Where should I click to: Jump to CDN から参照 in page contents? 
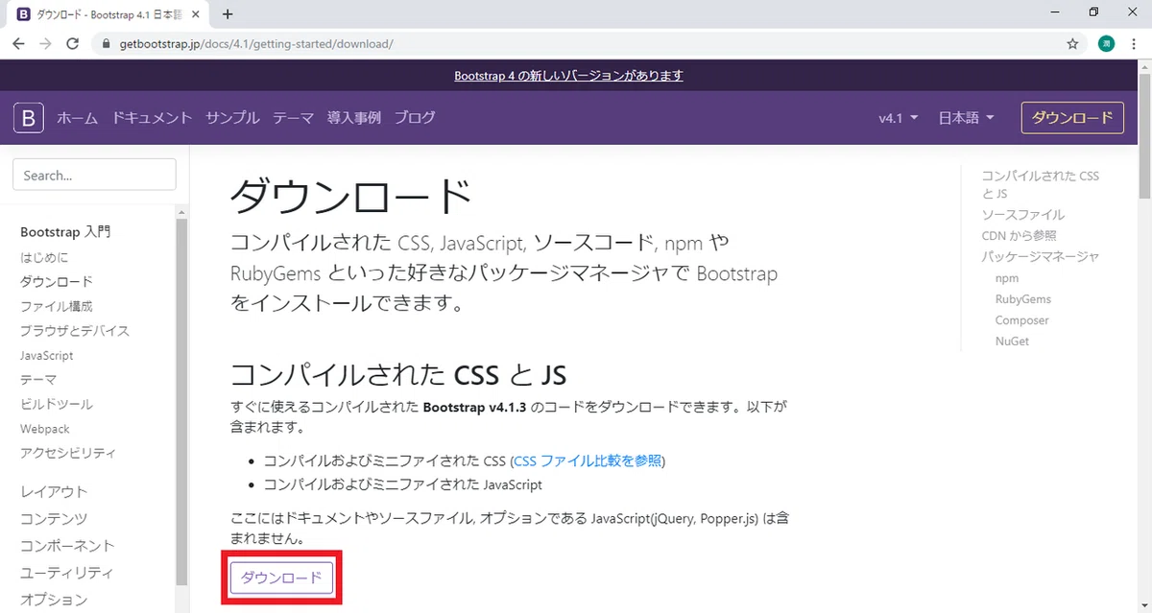tap(1019, 235)
